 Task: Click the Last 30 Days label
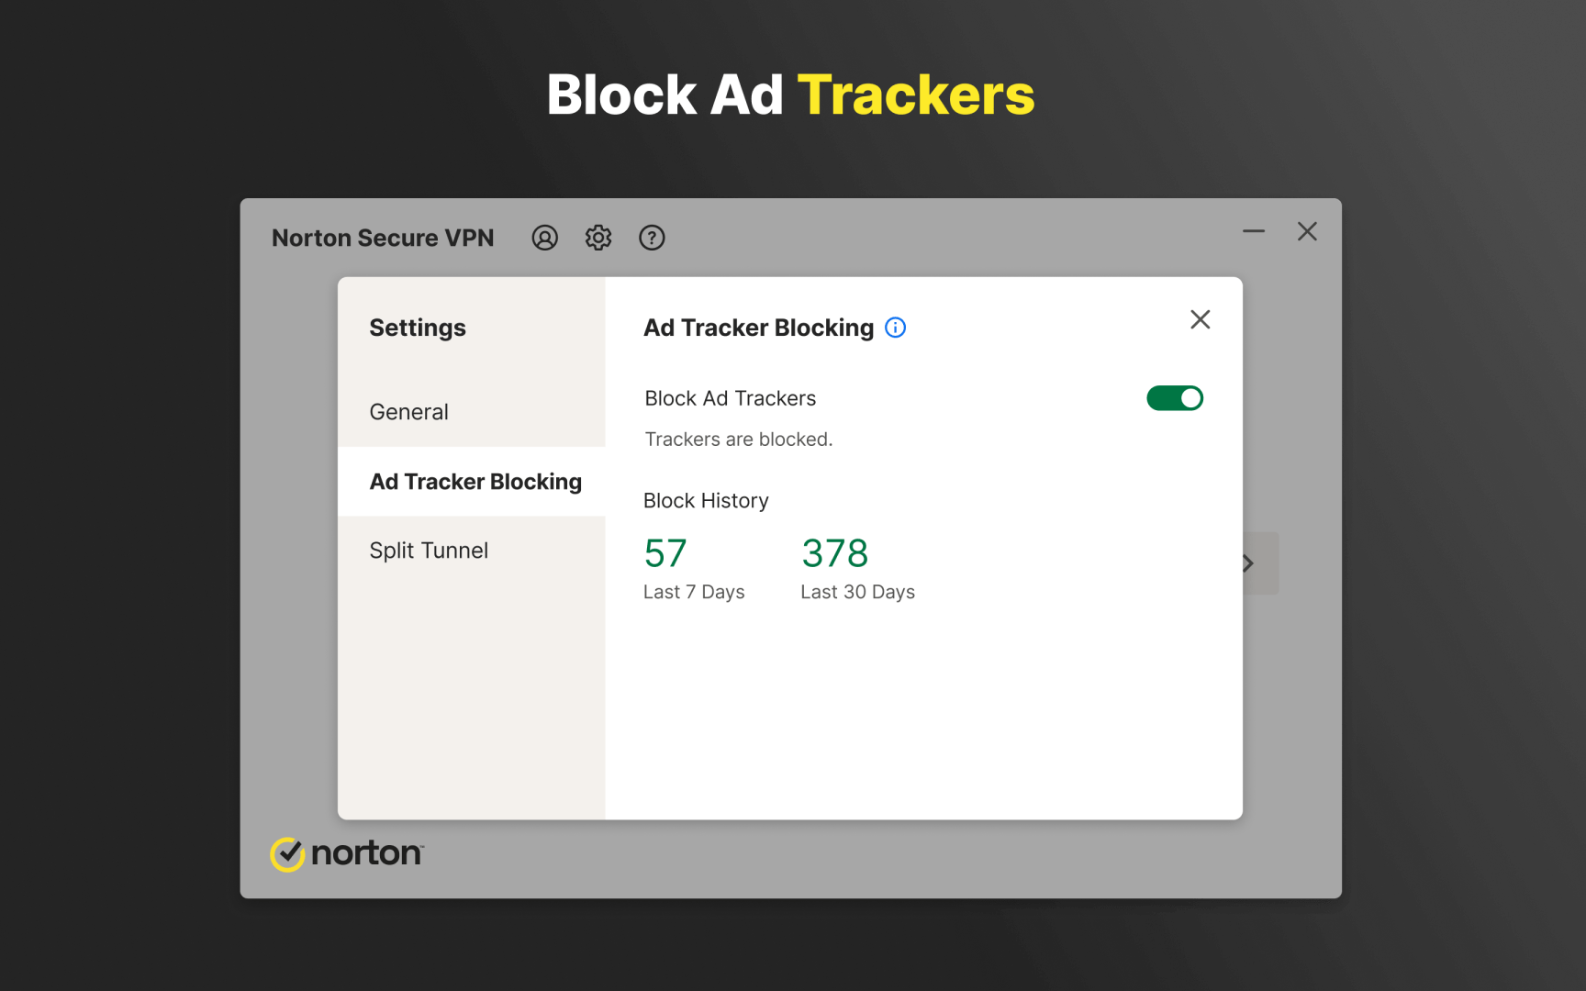(x=857, y=592)
